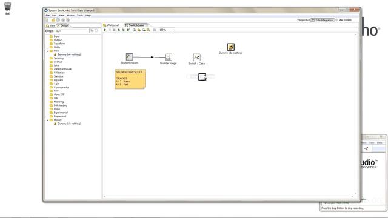
Task: Collapse the Flow folder
Action: [x=48, y=51]
